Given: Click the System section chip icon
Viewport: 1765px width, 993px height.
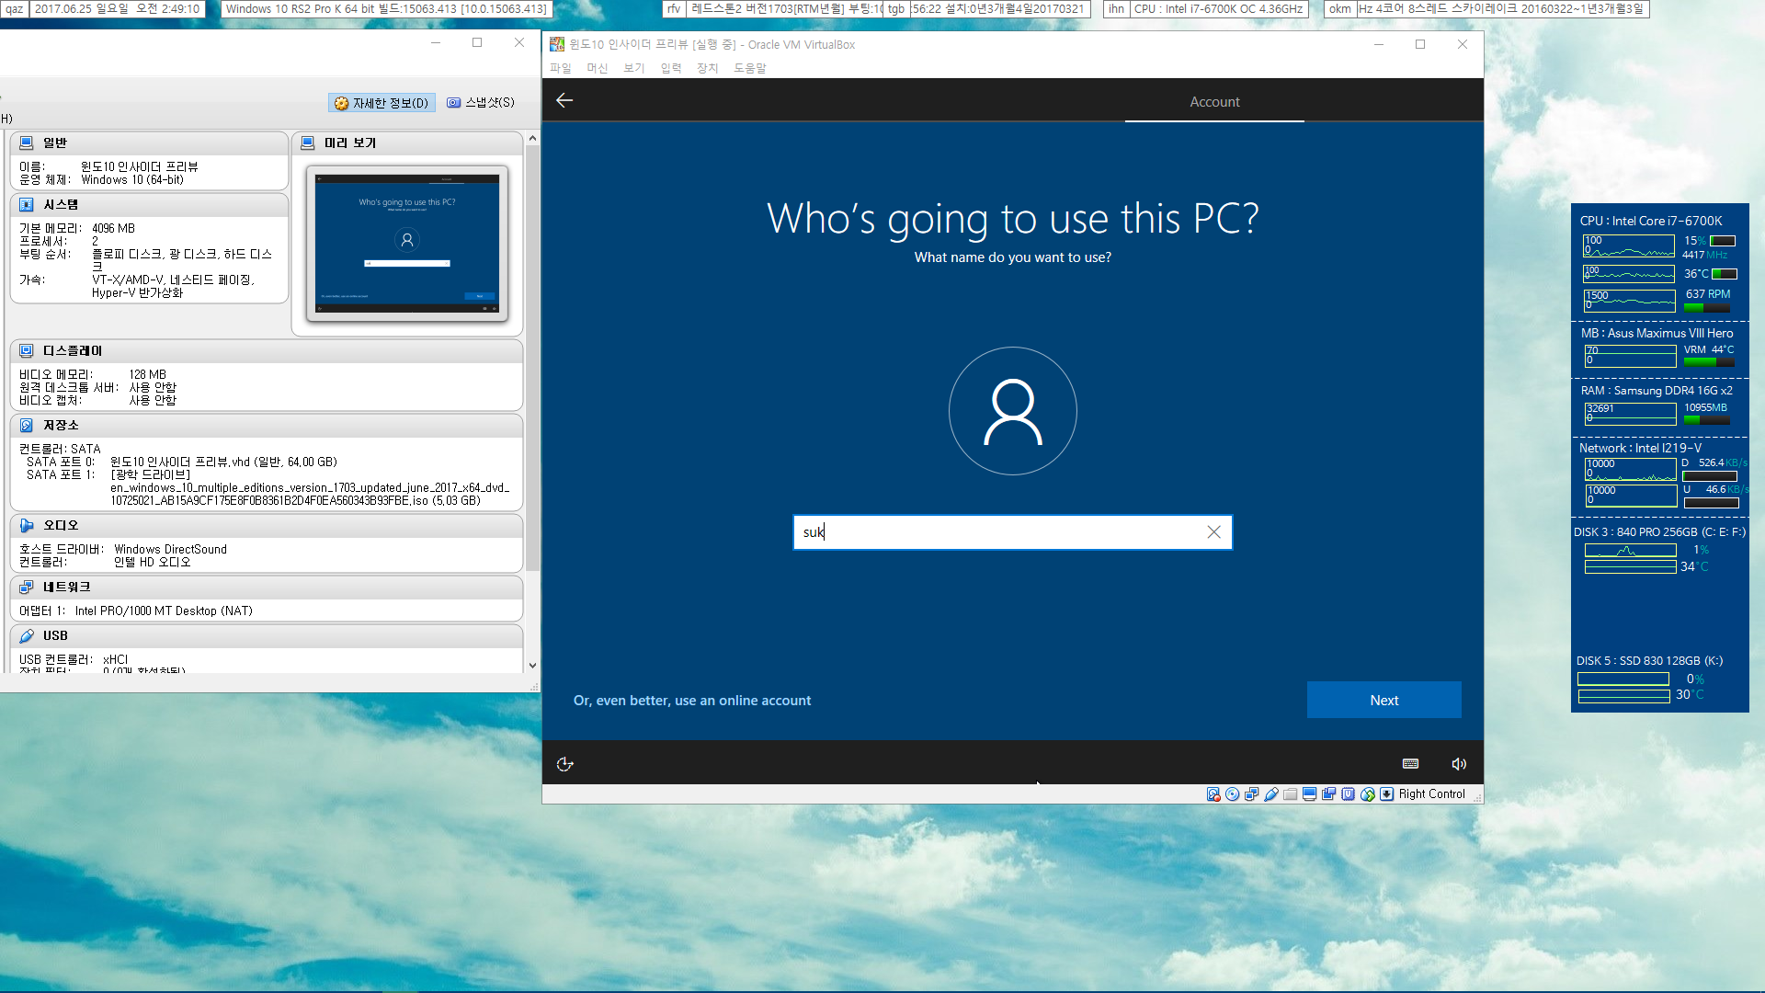Looking at the screenshot, I should [27, 204].
